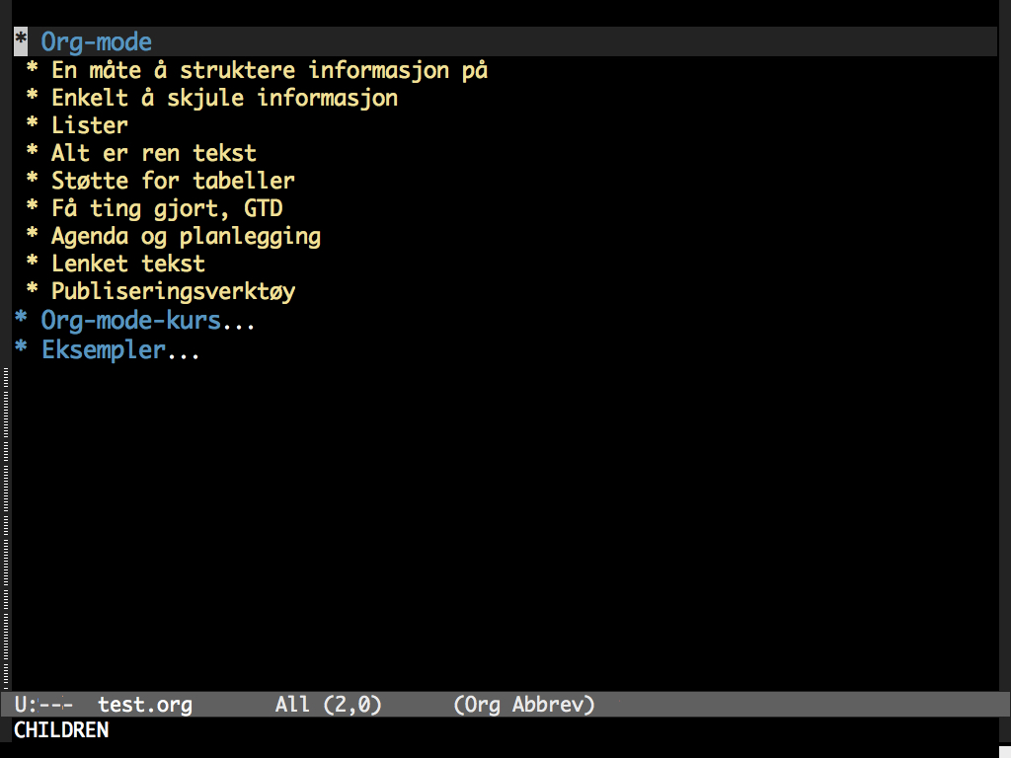Select the Org-mode-kurs heading text

point(130,322)
